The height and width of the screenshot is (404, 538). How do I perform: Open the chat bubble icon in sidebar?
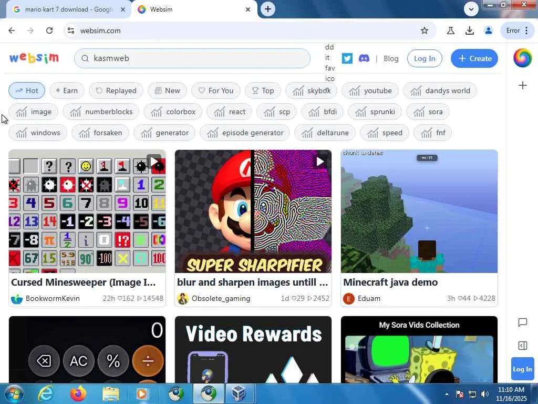[523, 322]
